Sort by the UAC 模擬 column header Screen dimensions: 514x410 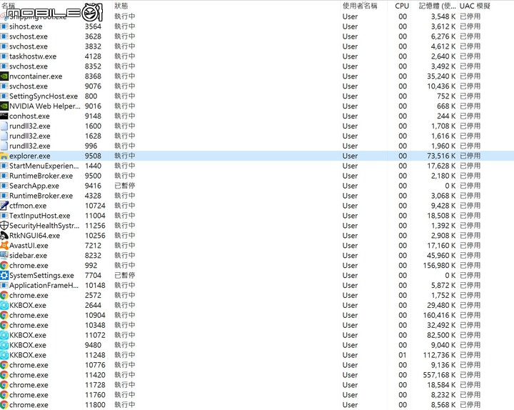475,6
